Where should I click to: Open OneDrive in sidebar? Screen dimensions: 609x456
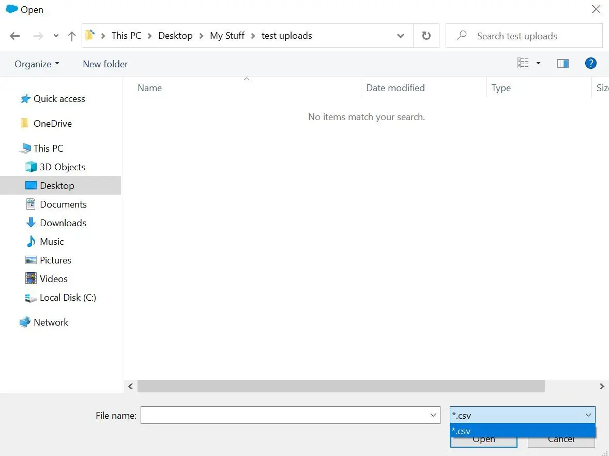52,124
